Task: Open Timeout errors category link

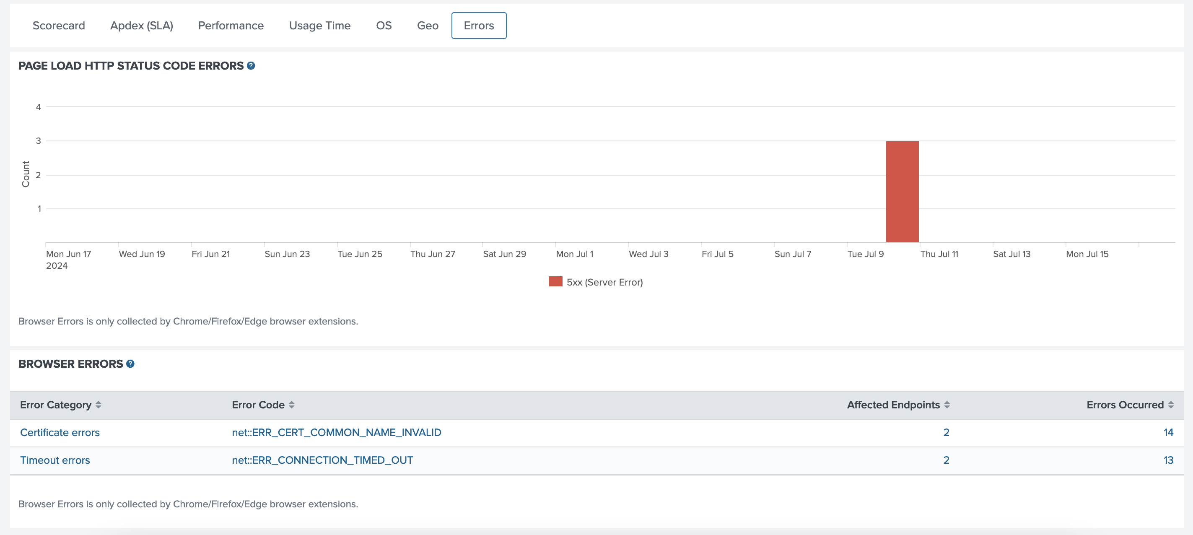Action: [x=54, y=460]
